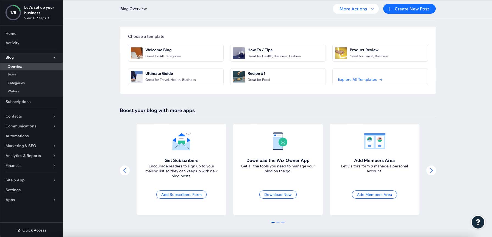Image resolution: width=492 pixels, height=237 pixels.
Task: Select second carousel page indicator dot
Action: (278, 222)
